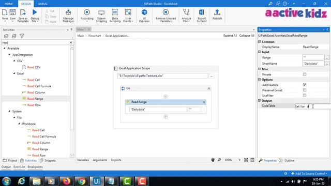Viewport: 331px width, 186px height.
Task: Open the Outline tab
Action: [x=287, y=161]
